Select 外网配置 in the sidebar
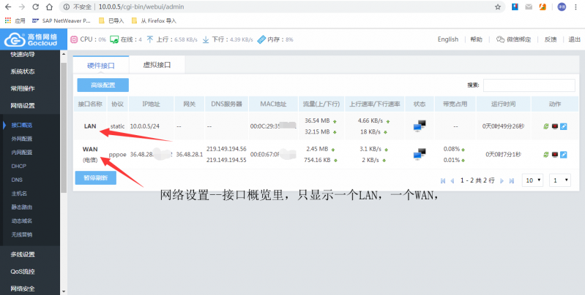This screenshot has height=295, width=585. (22, 139)
